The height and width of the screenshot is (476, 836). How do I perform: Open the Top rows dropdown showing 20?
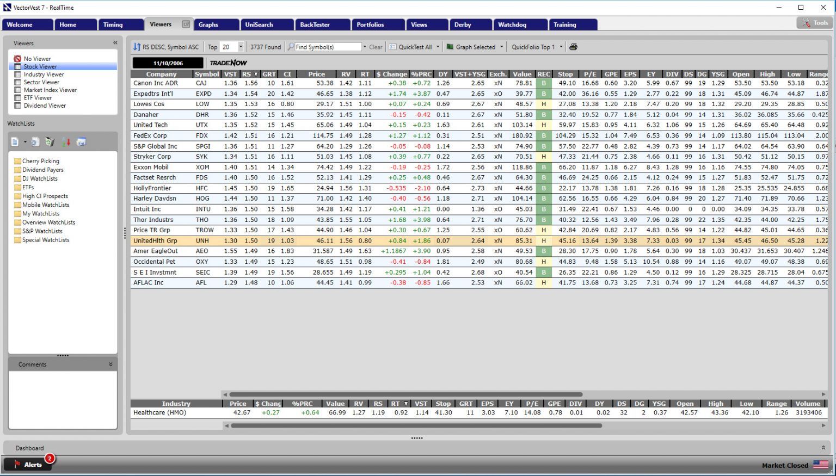click(241, 47)
